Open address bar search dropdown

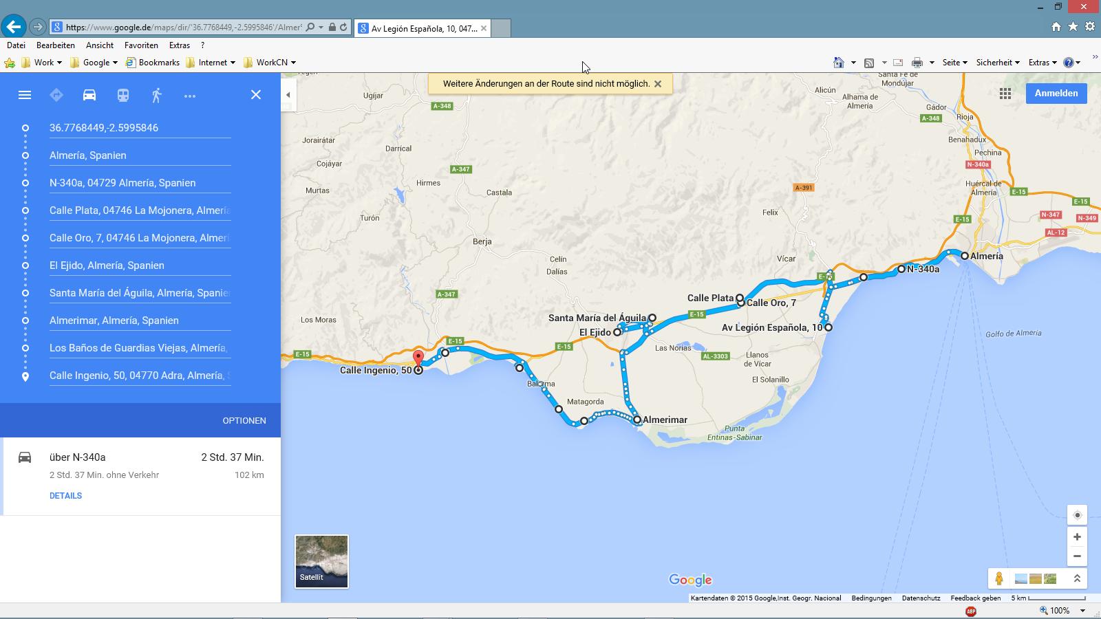321,28
